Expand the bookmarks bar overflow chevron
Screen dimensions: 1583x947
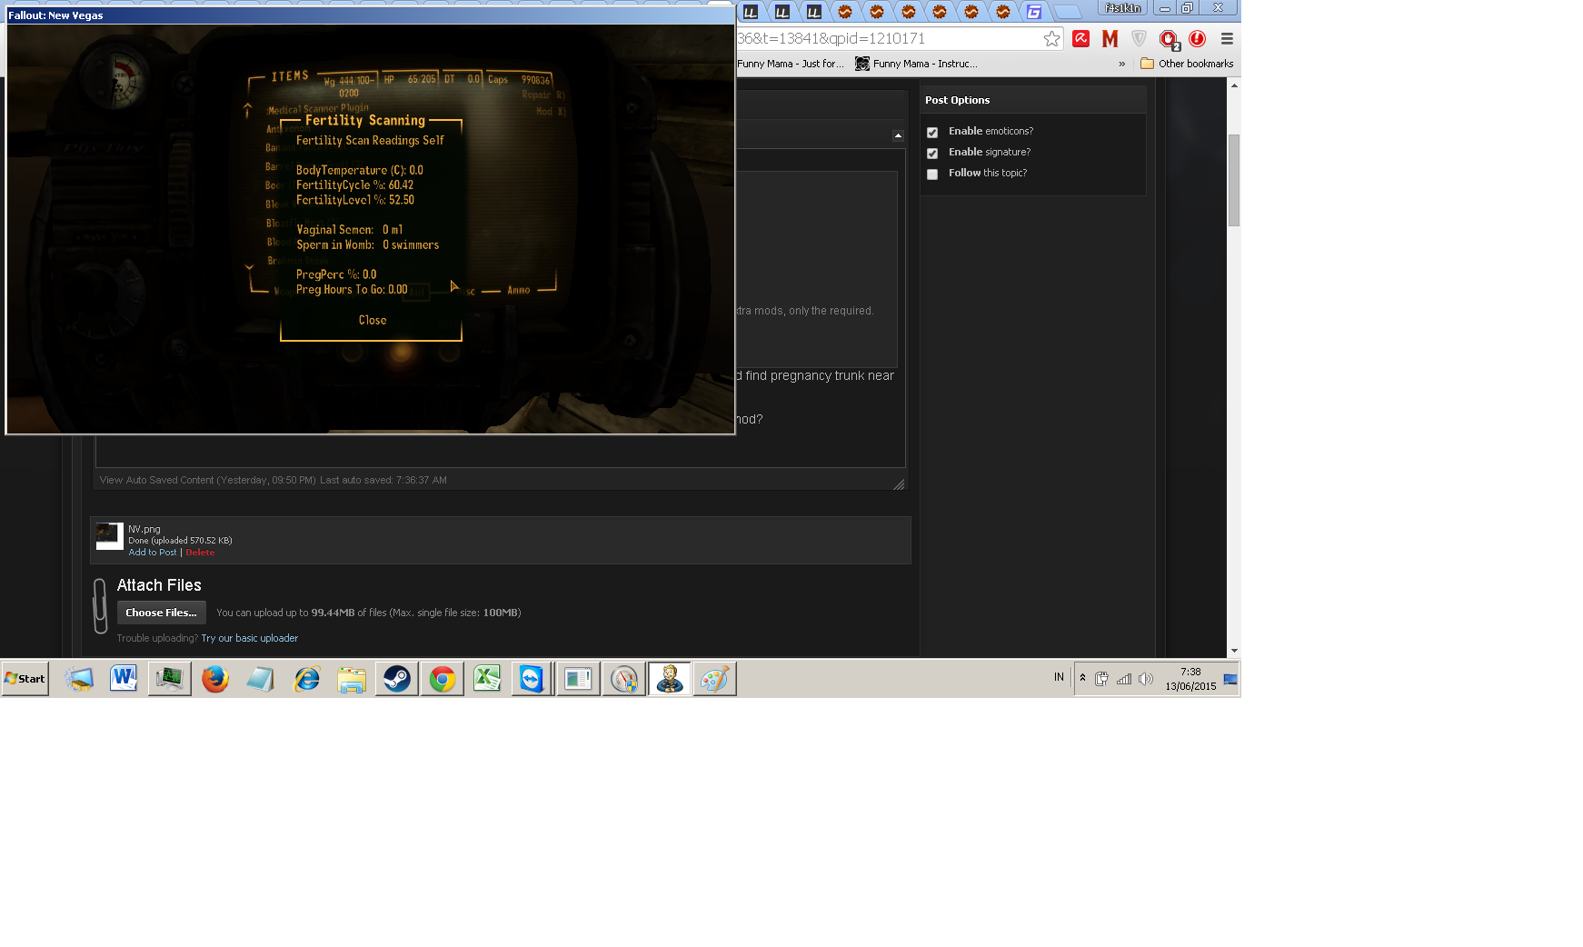pos(1122,64)
